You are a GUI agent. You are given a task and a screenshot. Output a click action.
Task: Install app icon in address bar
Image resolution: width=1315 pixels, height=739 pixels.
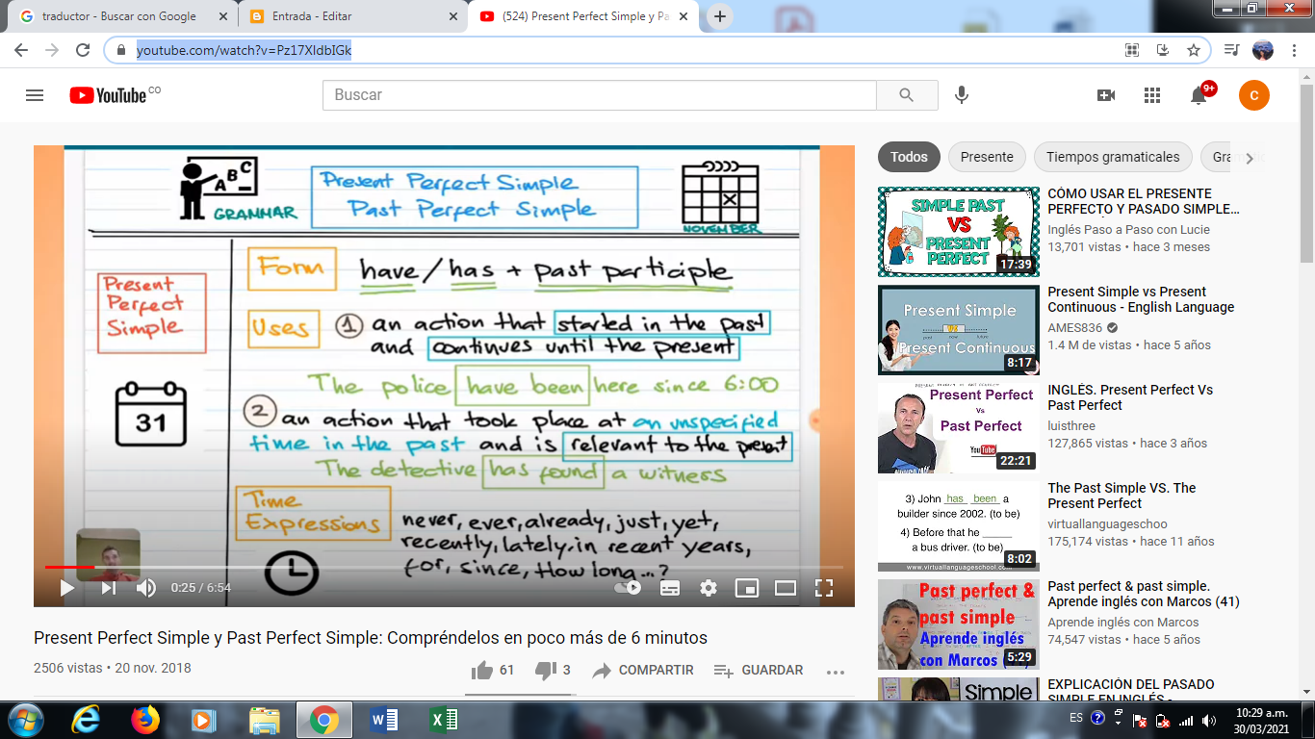(1163, 50)
